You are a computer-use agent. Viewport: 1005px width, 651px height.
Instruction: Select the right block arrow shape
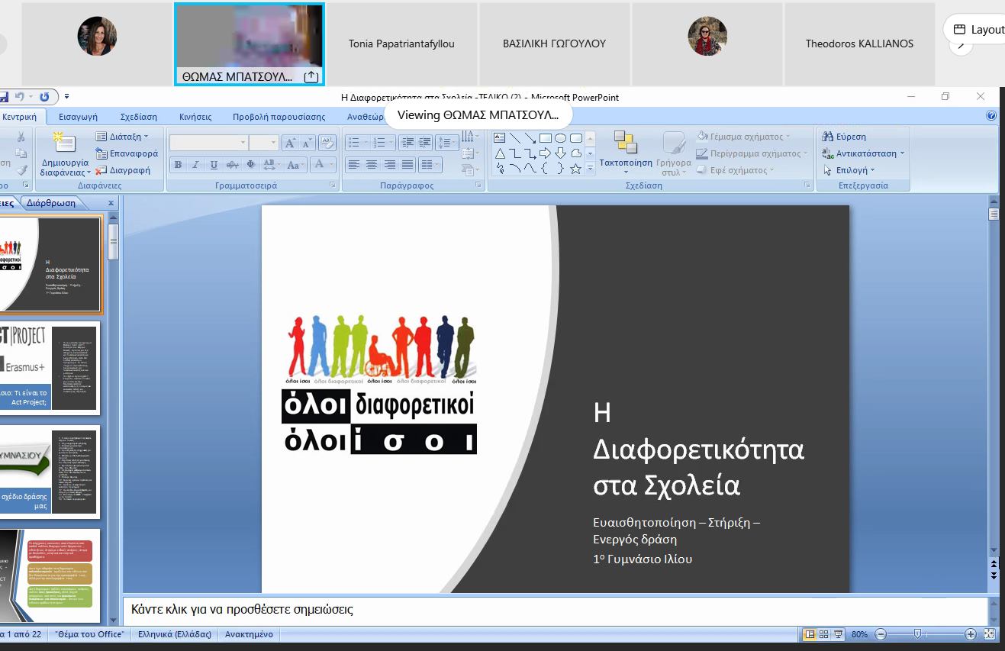[x=546, y=153]
